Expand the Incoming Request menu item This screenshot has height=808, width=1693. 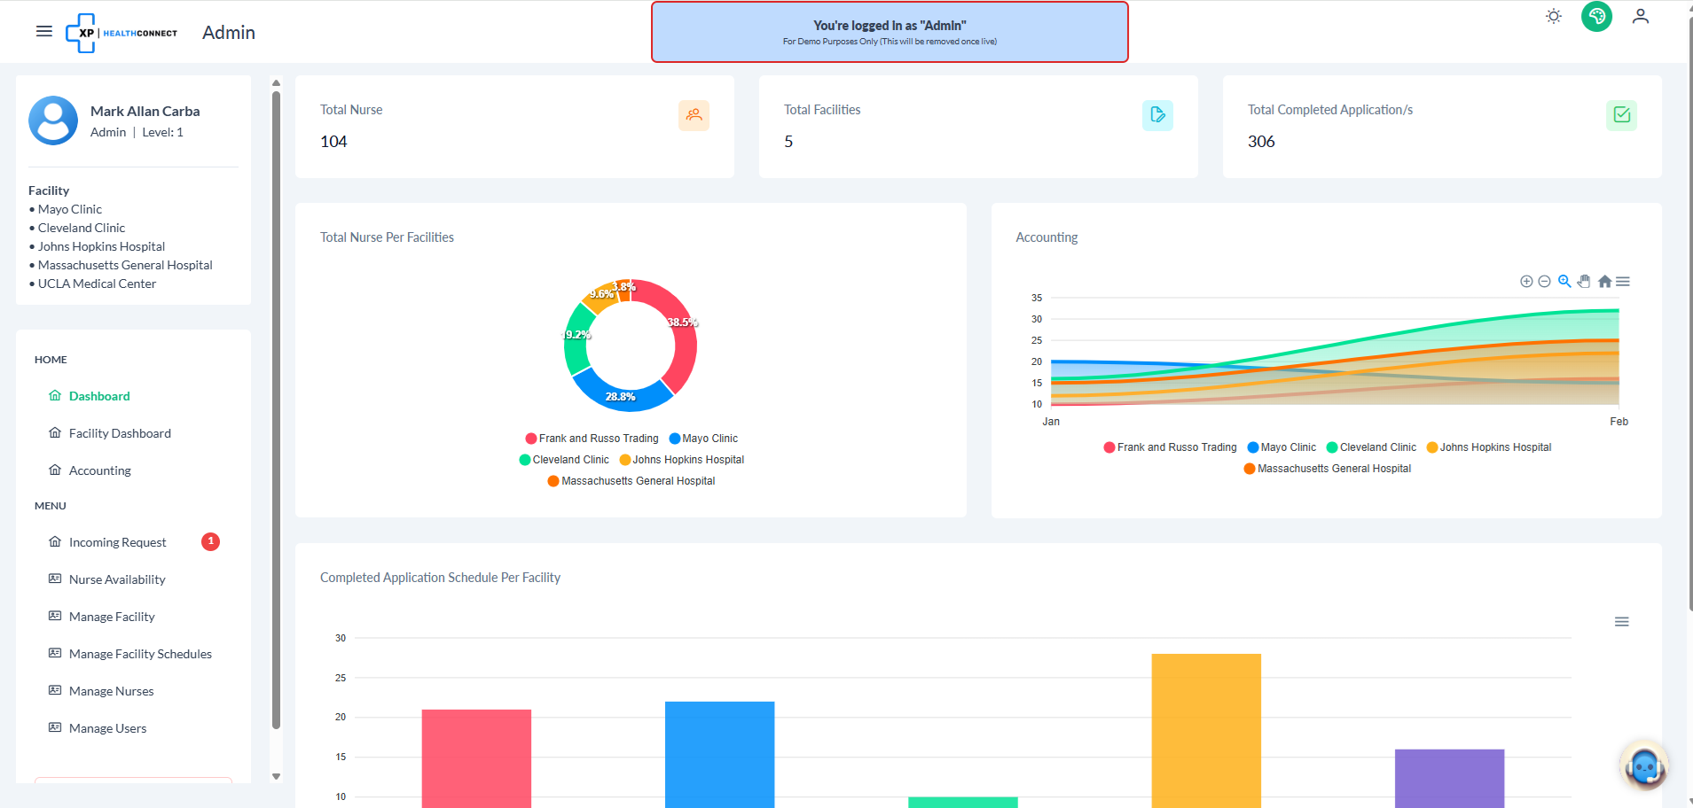(x=117, y=541)
